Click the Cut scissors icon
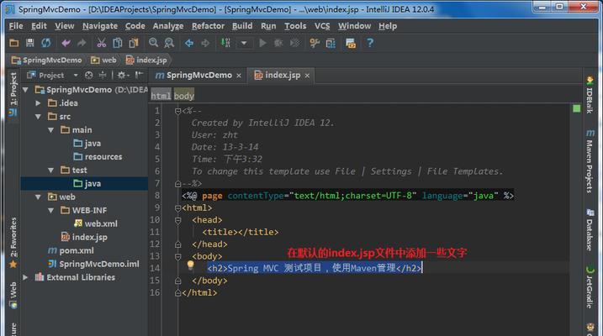The image size is (603, 336). [101, 43]
